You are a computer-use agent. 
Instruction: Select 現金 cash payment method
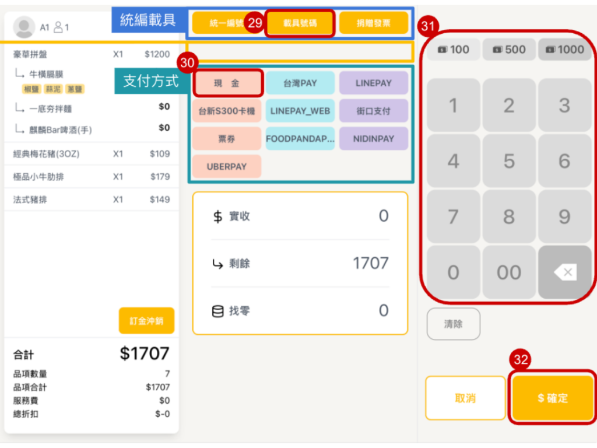coord(227,83)
